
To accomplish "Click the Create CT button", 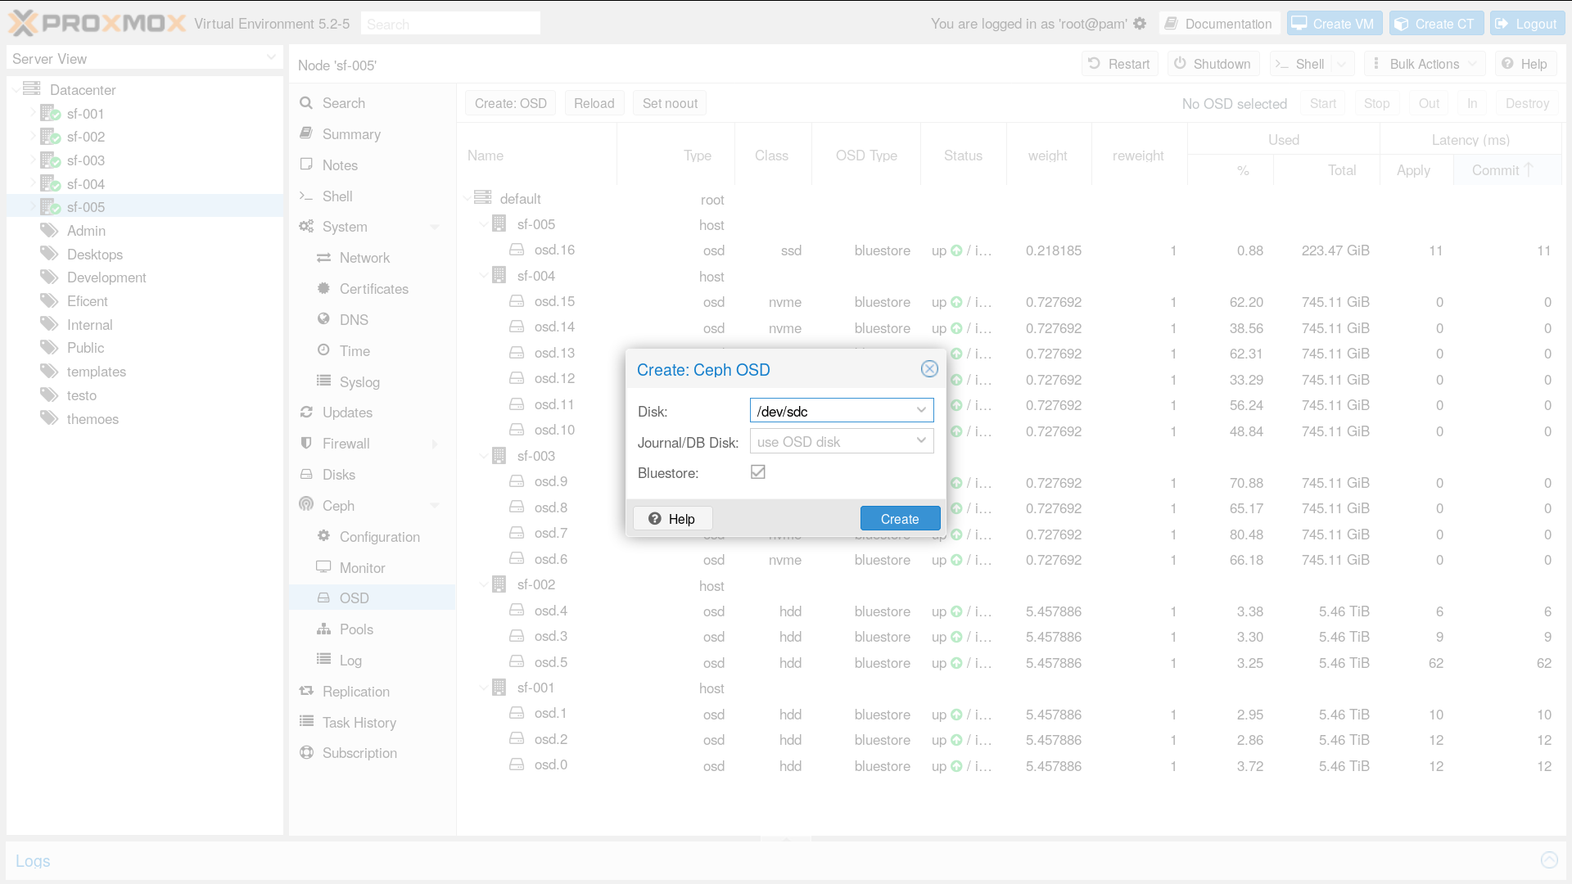I will point(1436,24).
